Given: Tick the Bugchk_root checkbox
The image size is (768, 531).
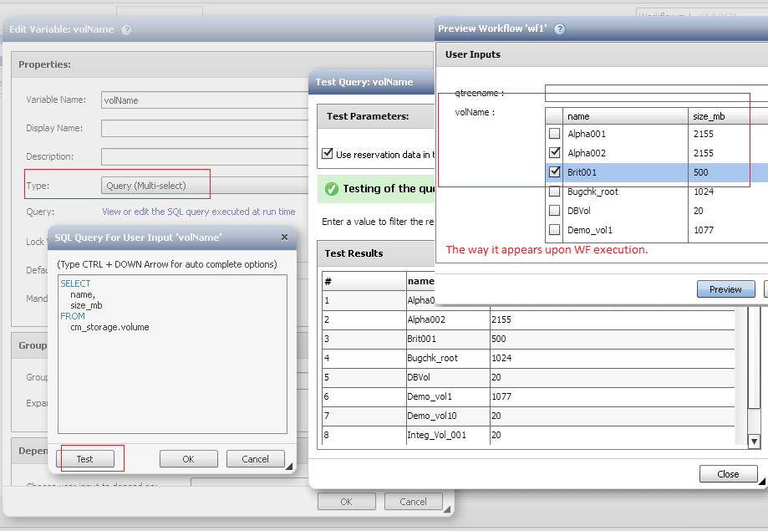Looking at the screenshot, I should [554, 191].
